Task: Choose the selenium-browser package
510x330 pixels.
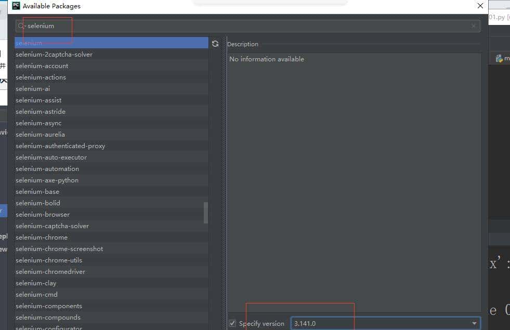Action: point(43,215)
